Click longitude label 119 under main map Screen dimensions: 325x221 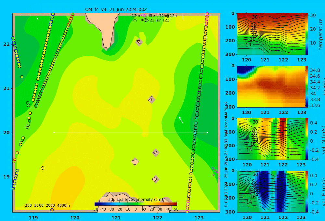33,218
